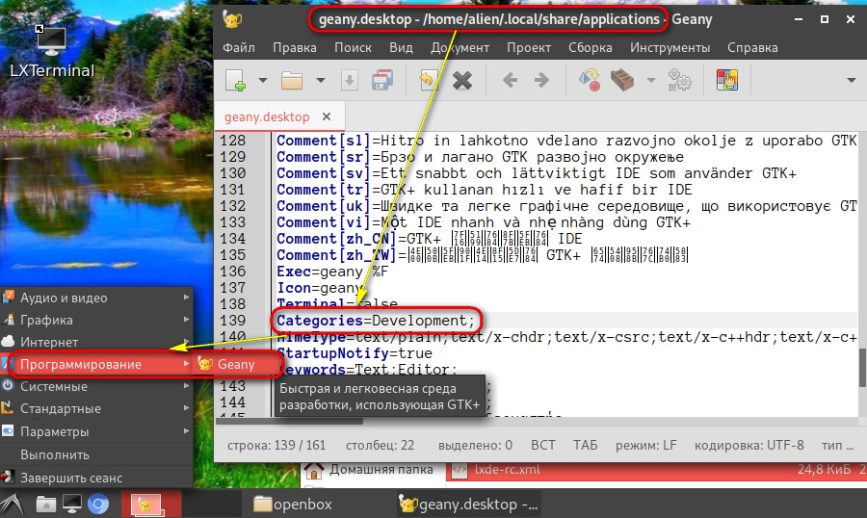The width and height of the screenshot is (867, 518).
Task: Open Справка menu
Action: pyautogui.click(x=752, y=47)
